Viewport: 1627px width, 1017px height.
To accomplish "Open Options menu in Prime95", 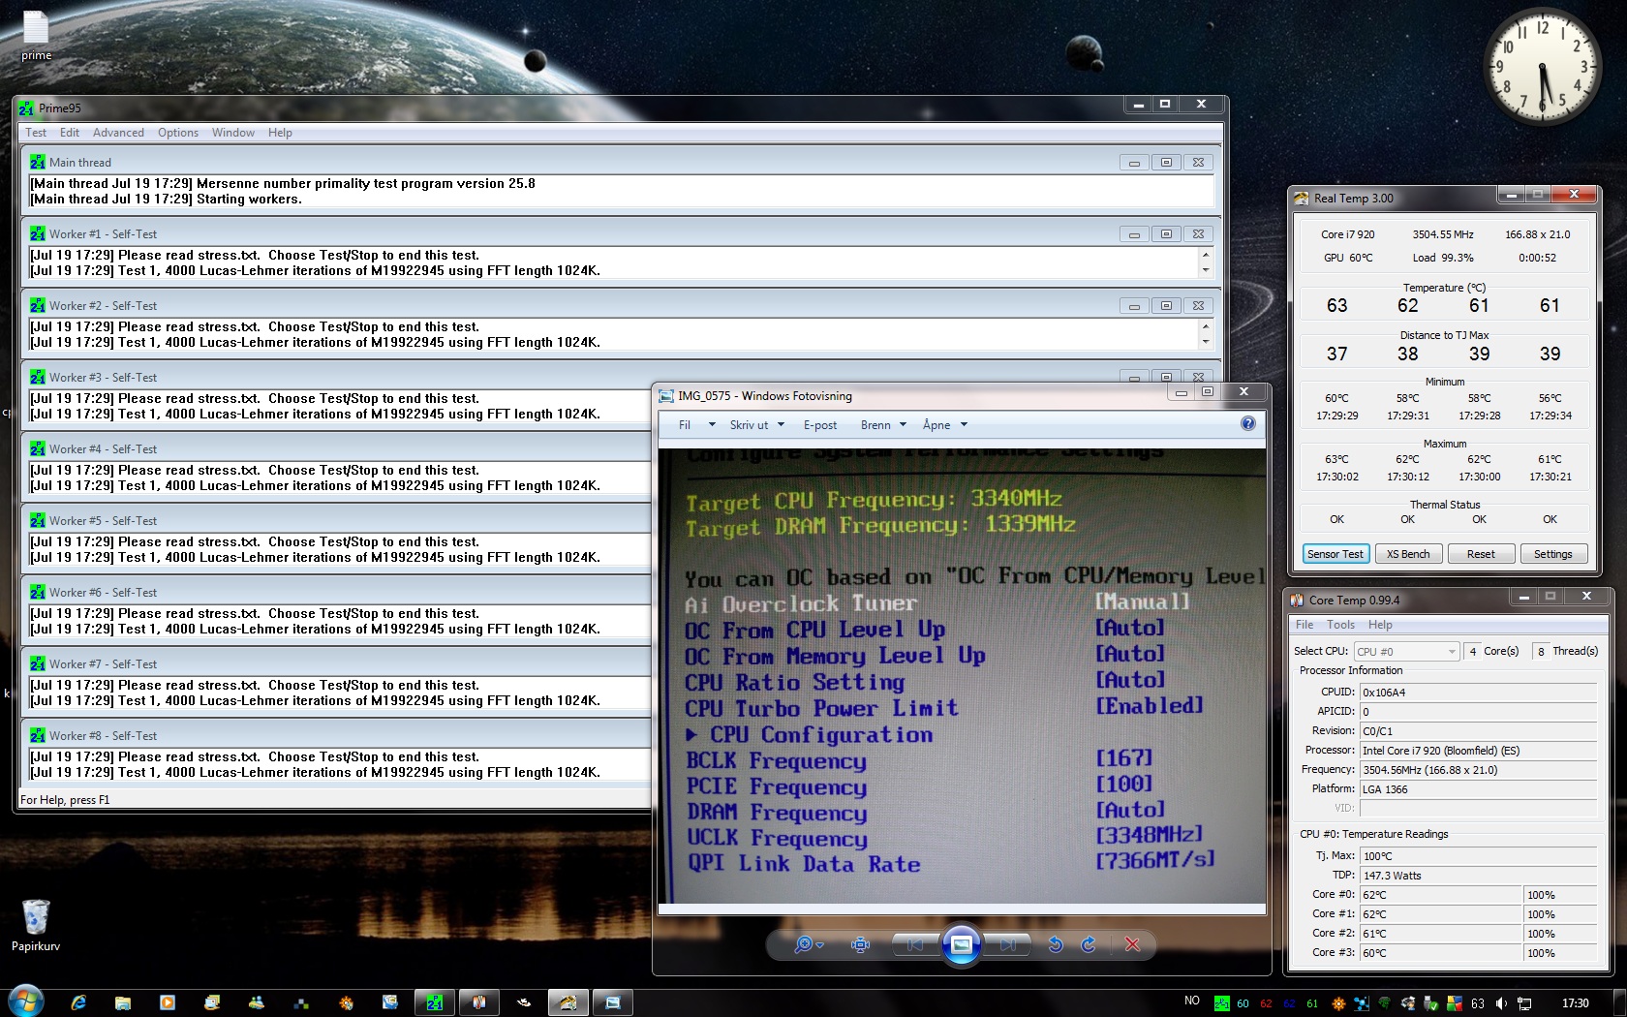I will (178, 133).
